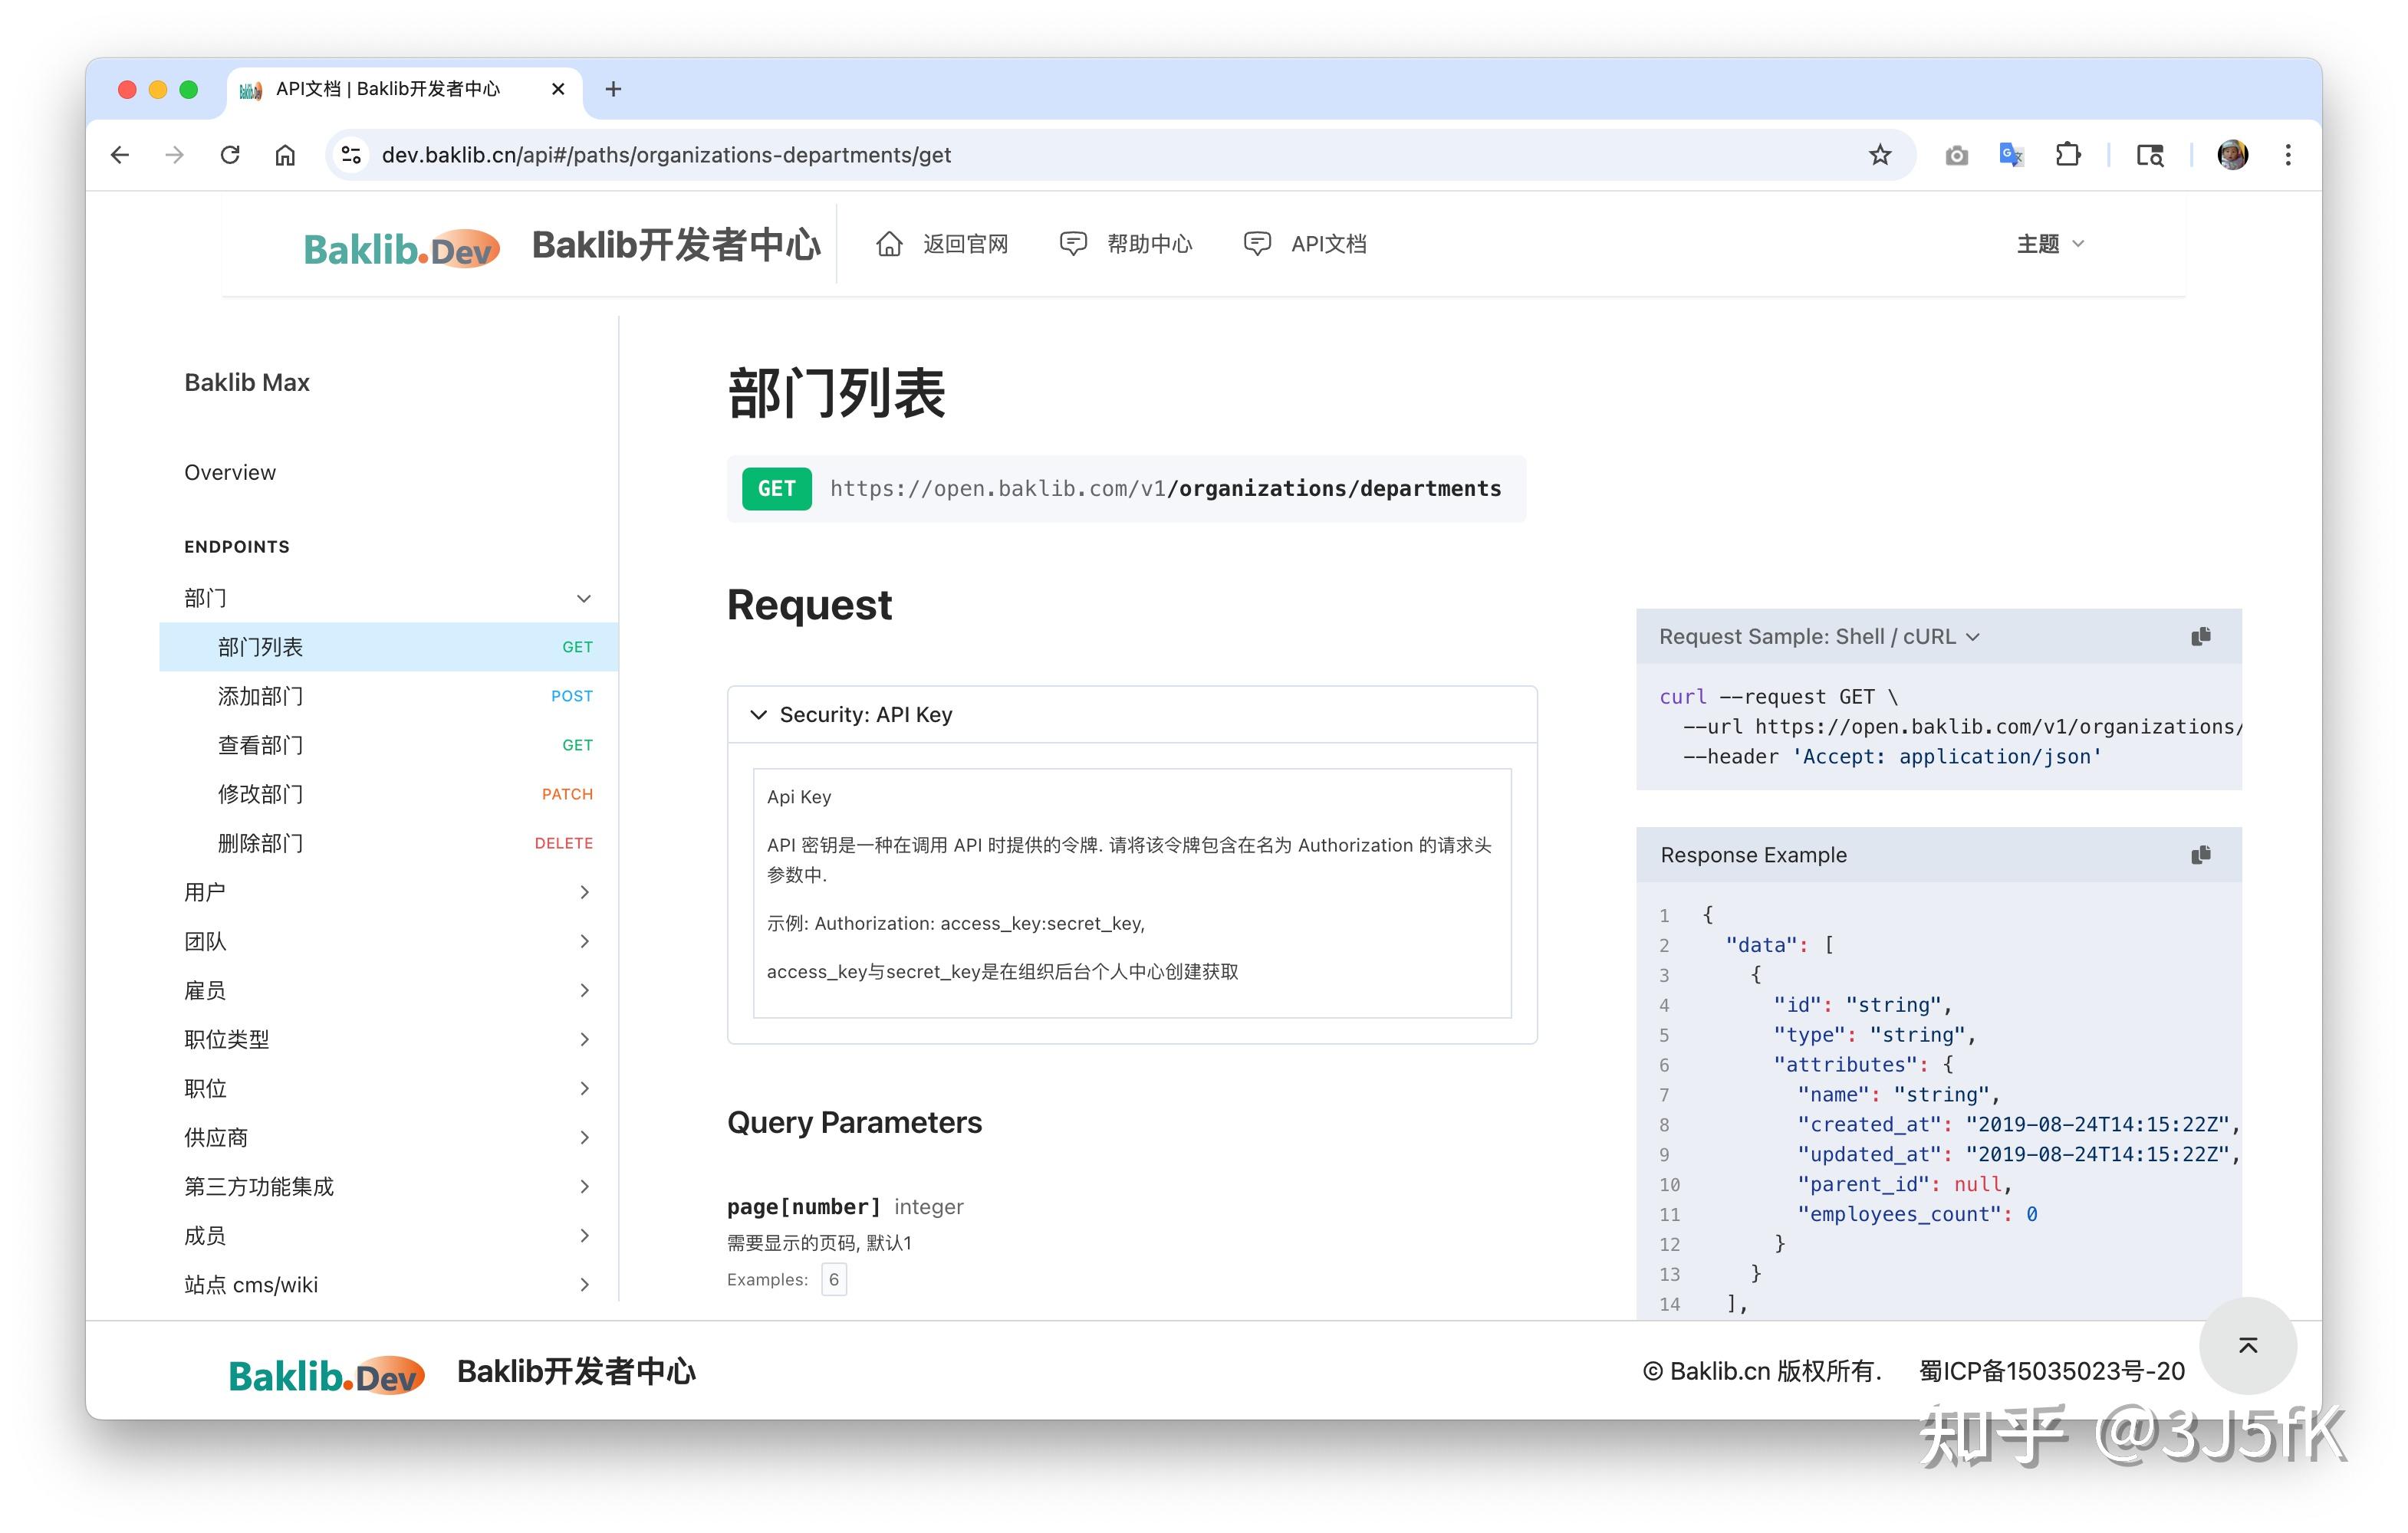This screenshot has height=1533, width=2408.
Task: Expand the 供应商 endpoints group
Action: (x=388, y=1136)
